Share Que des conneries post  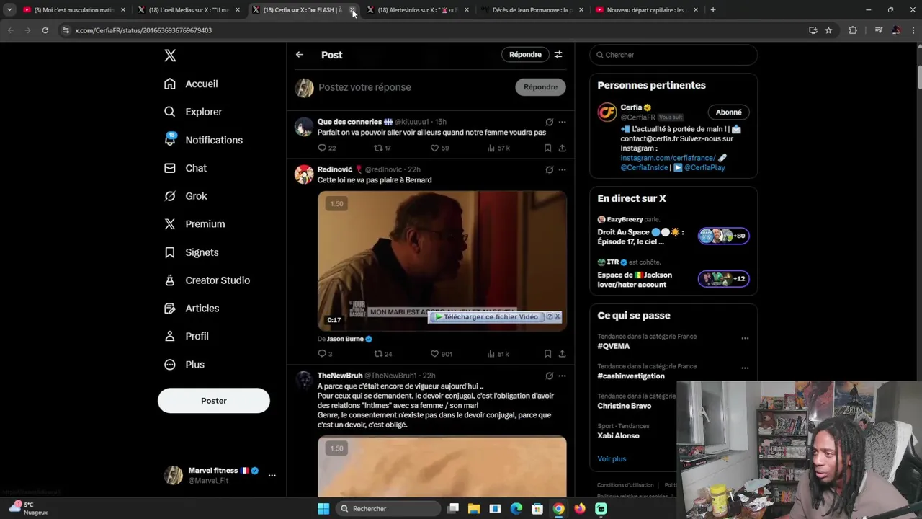coord(562,148)
